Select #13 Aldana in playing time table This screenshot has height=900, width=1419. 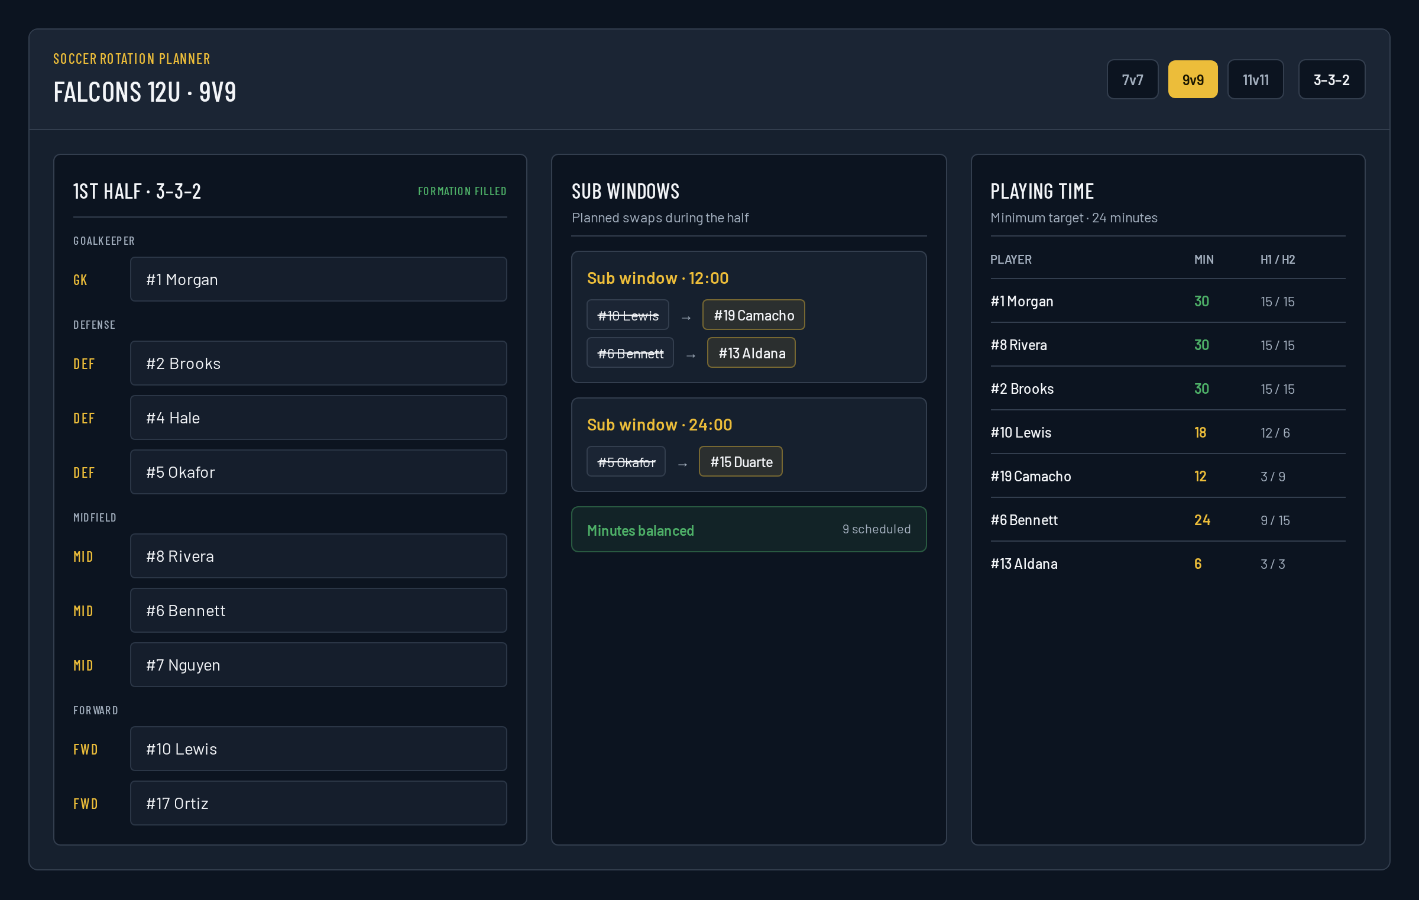(x=1023, y=564)
